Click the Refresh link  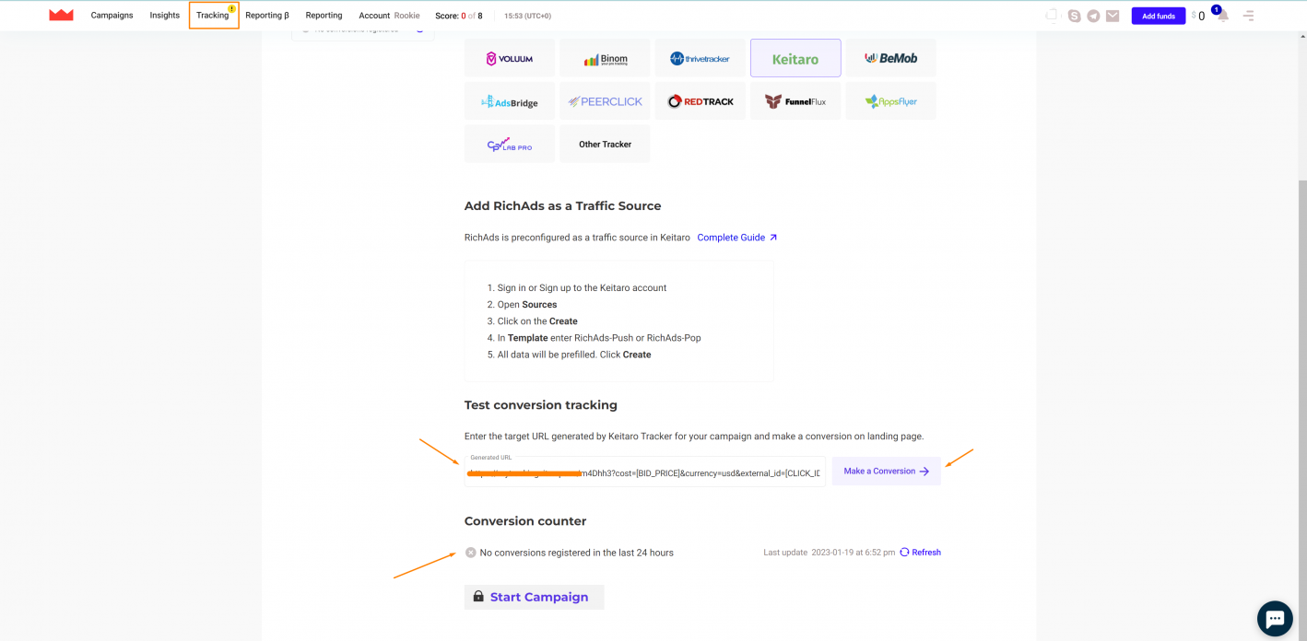tap(926, 553)
